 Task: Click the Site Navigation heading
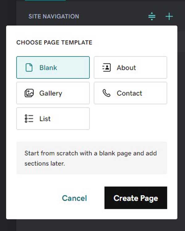point(54,16)
